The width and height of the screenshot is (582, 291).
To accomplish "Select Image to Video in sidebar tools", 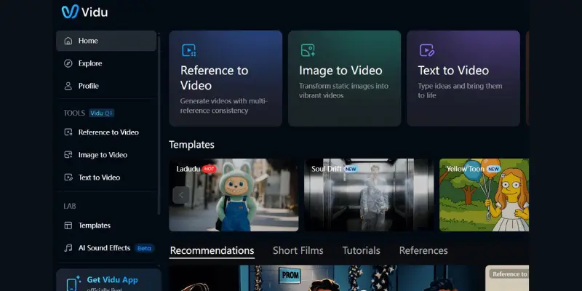I will click(x=106, y=155).
